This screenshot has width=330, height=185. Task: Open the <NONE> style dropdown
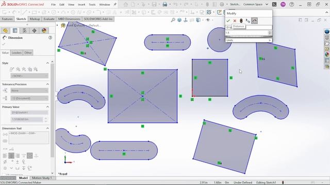click(29, 76)
